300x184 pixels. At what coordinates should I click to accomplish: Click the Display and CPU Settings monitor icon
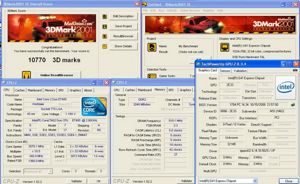point(225,47)
